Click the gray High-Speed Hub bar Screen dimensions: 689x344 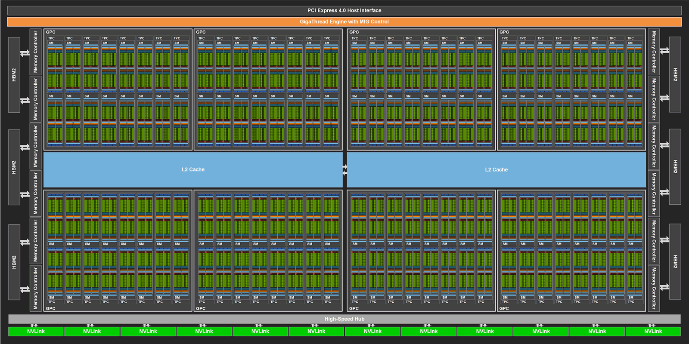click(x=344, y=319)
